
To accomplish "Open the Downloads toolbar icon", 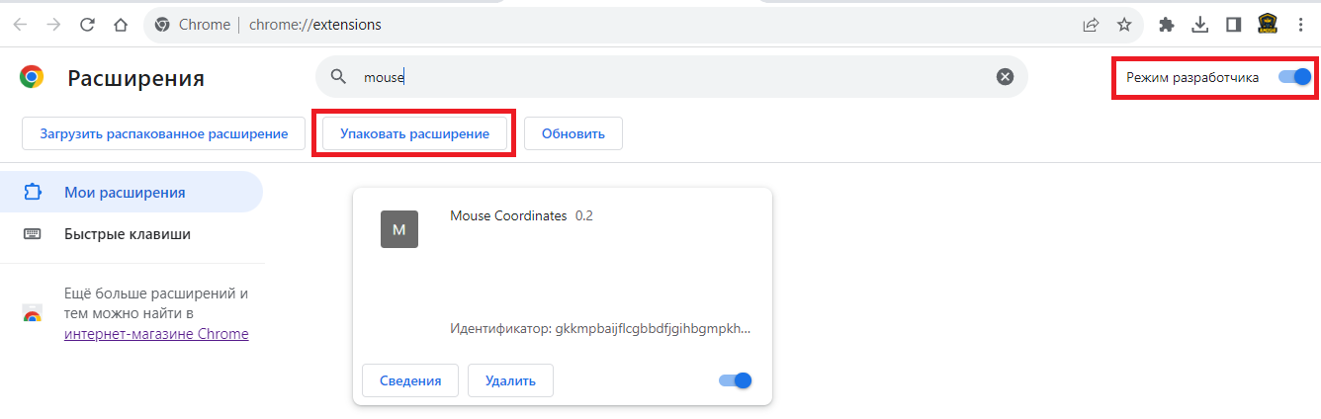I will [x=1200, y=25].
